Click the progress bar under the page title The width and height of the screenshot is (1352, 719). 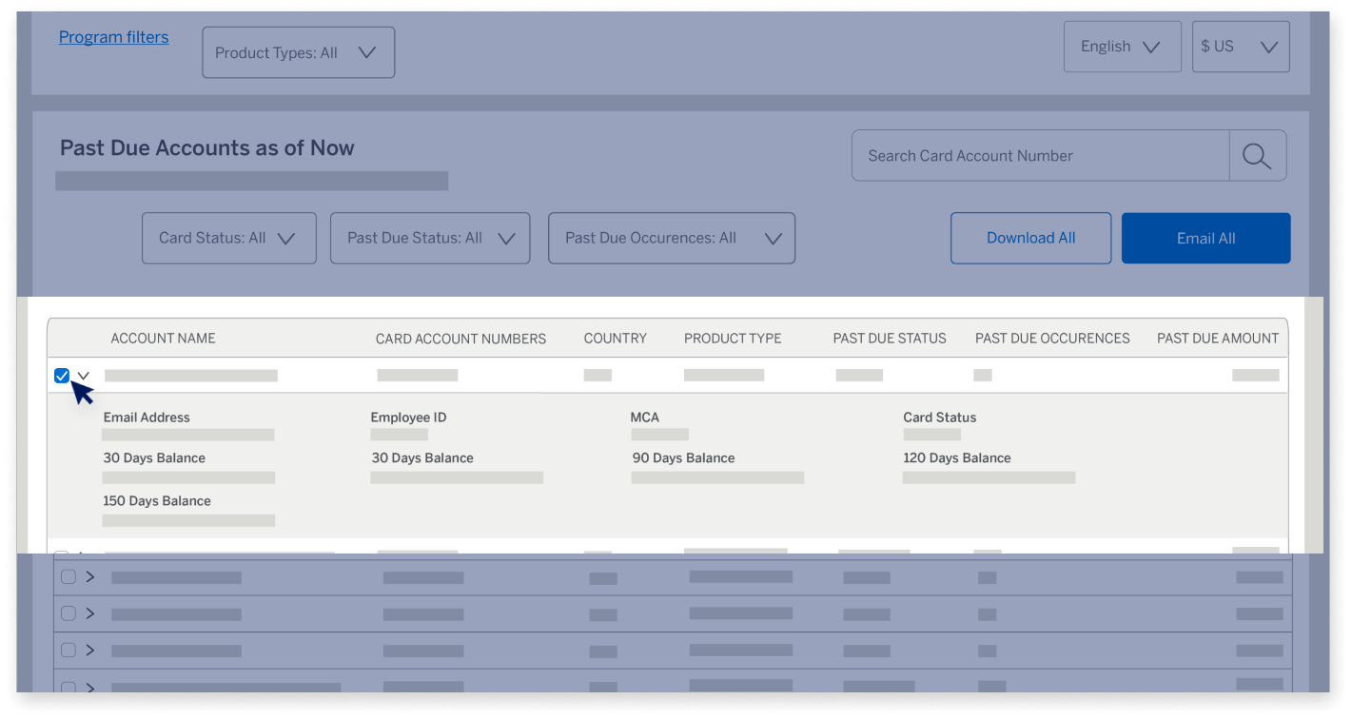pyautogui.click(x=252, y=180)
